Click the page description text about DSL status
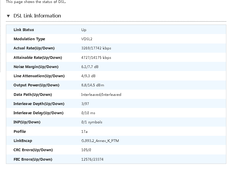The width and height of the screenshot is (237, 171). (x=36, y=2)
